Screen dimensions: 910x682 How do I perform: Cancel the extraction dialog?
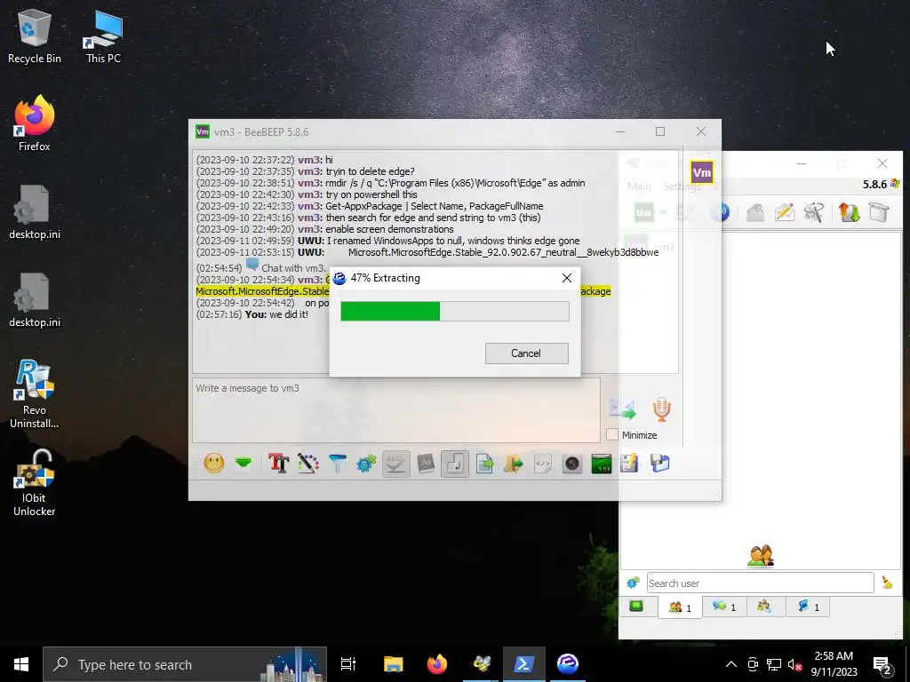pyautogui.click(x=526, y=353)
